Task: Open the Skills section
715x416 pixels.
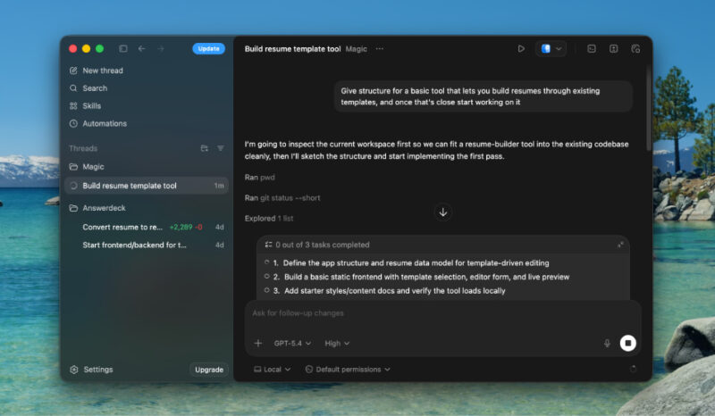Action: [x=91, y=105]
